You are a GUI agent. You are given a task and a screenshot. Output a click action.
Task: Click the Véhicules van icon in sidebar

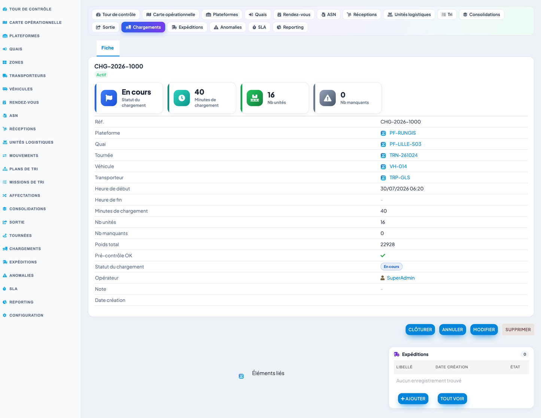pos(4,89)
